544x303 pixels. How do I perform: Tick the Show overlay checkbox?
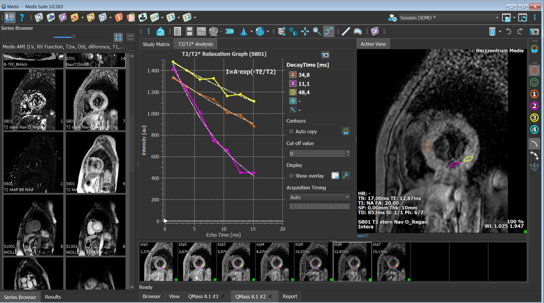click(x=291, y=176)
